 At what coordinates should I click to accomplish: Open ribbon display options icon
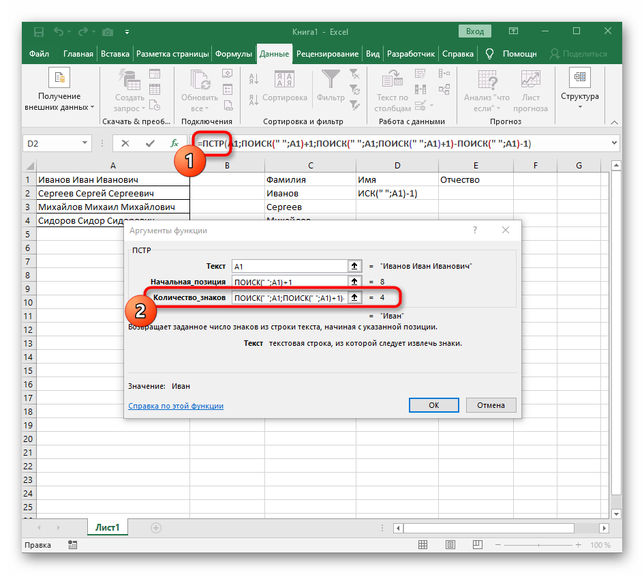[513, 31]
